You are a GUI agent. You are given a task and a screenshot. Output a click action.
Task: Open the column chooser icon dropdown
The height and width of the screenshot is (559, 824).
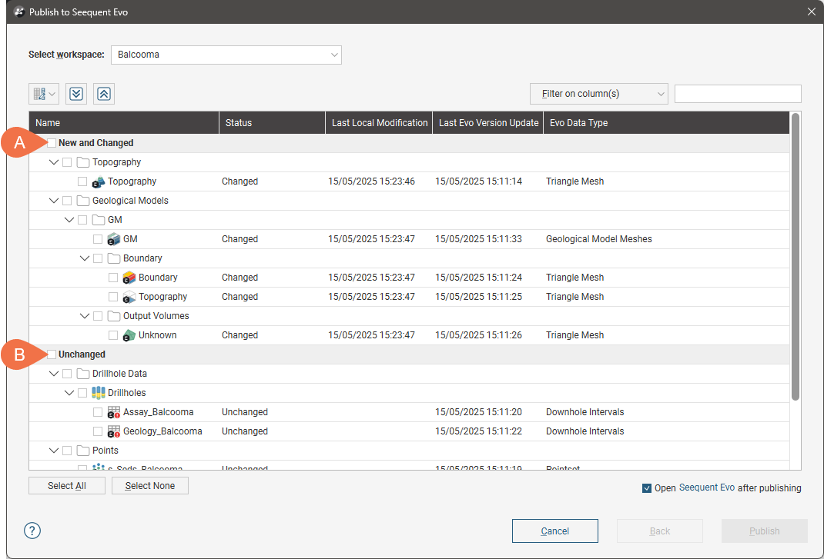tap(43, 94)
